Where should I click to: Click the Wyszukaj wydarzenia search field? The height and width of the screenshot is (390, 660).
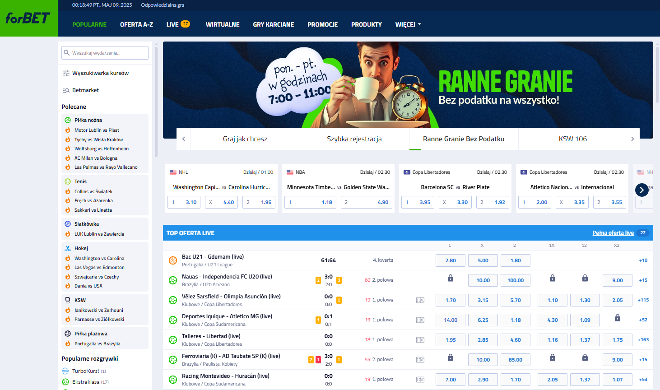[x=105, y=53]
